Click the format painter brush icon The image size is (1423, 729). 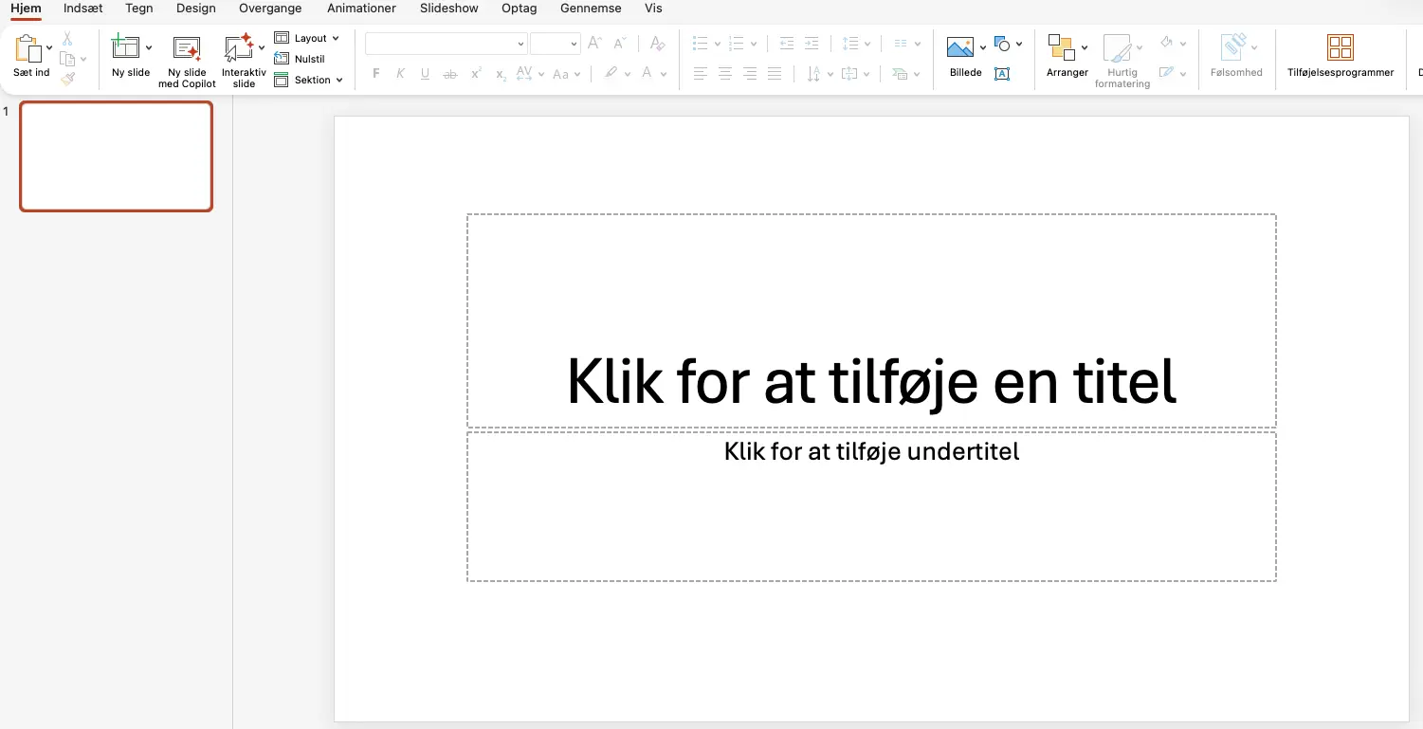pos(67,80)
